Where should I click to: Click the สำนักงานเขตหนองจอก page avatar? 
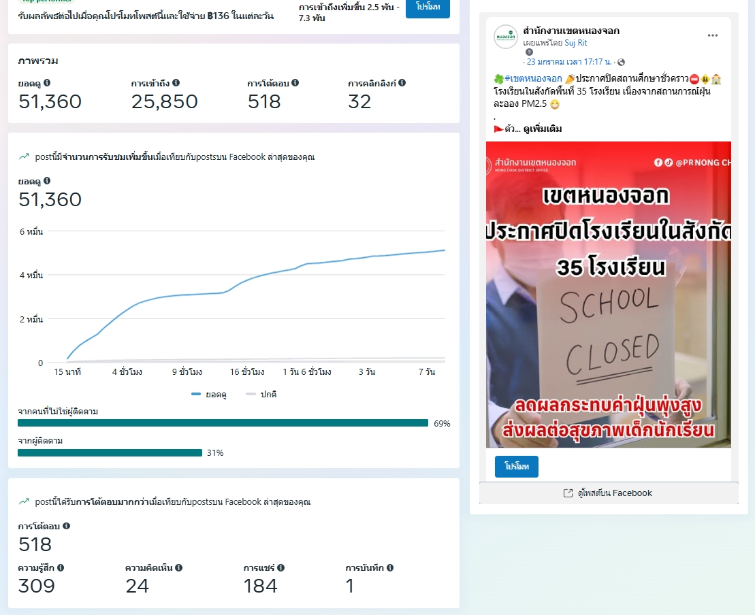[x=506, y=37]
